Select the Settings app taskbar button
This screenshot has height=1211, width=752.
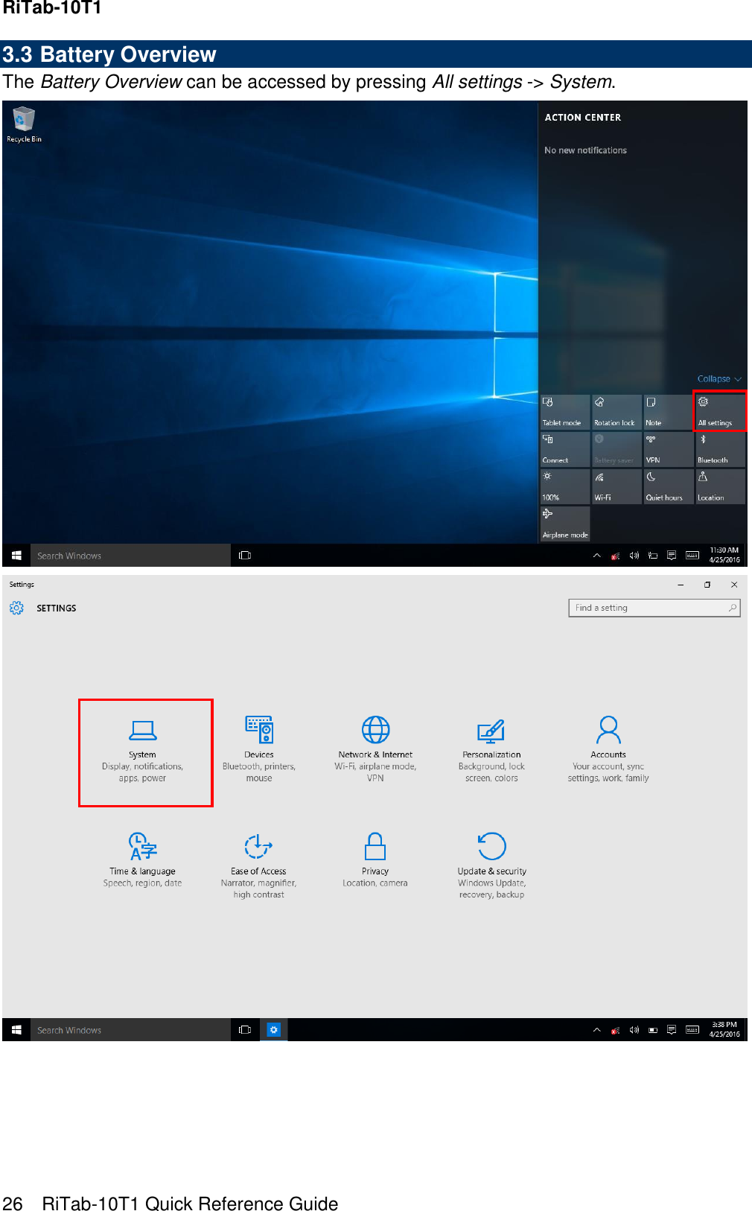click(273, 1030)
